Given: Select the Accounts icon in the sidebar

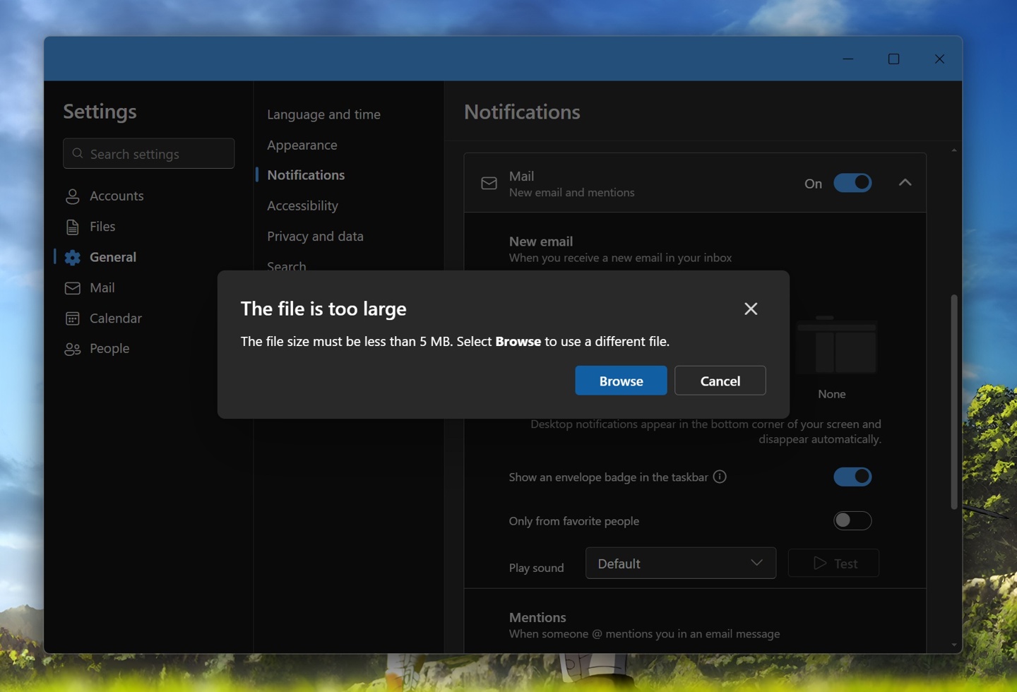Looking at the screenshot, I should tap(73, 196).
